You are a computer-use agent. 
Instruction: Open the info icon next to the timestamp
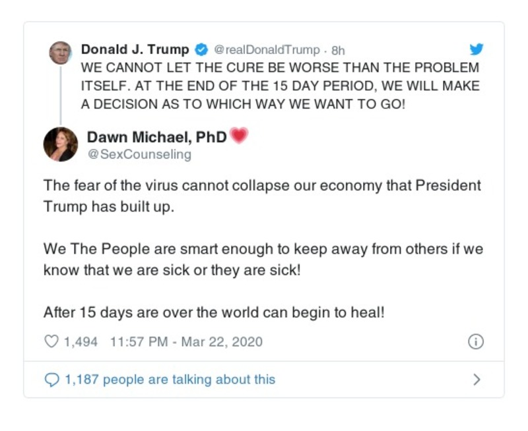pos(475,342)
